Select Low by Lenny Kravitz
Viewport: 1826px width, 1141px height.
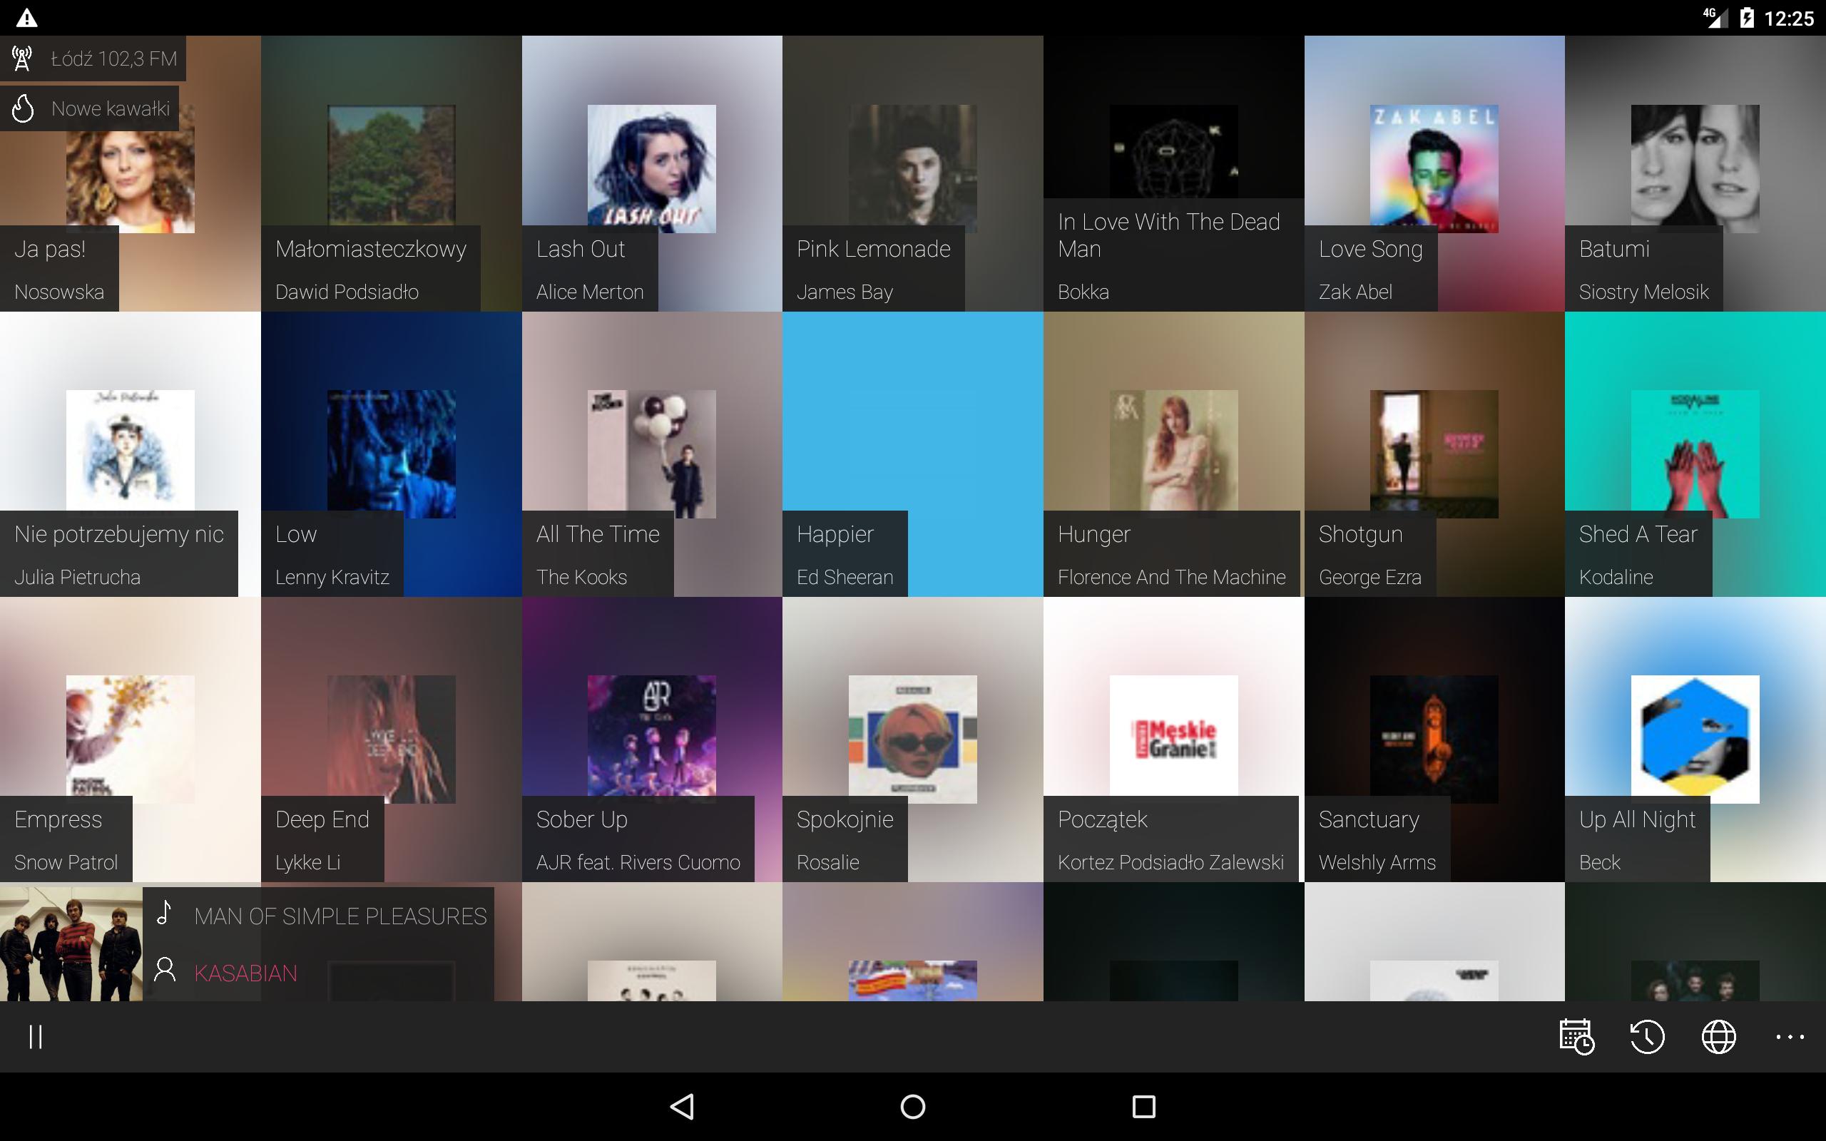tap(391, 454)
